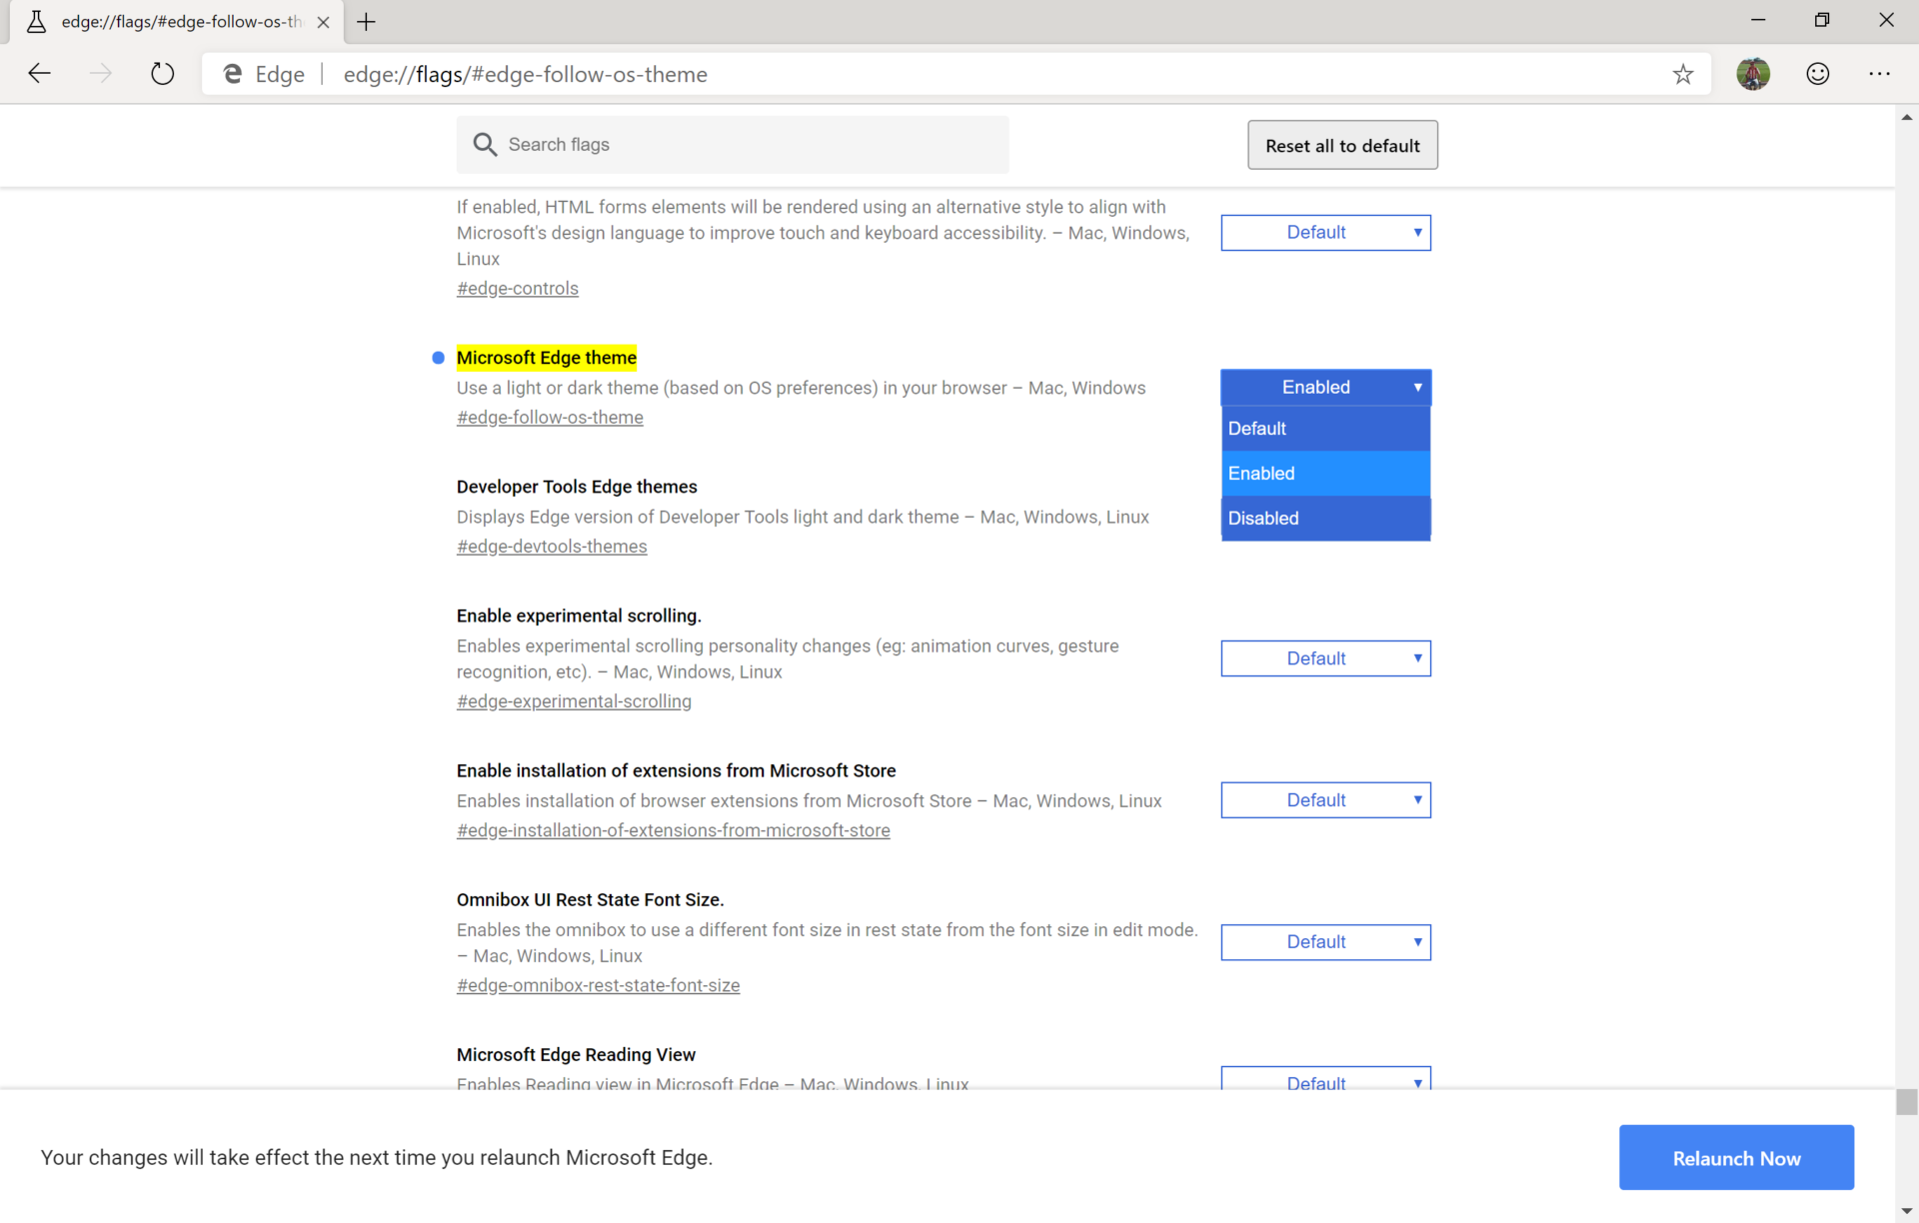The height and width of the screenshot is (1223, 1919).
Task: Click the Microsoft Edge theme heading
Action: pos(547,358)
